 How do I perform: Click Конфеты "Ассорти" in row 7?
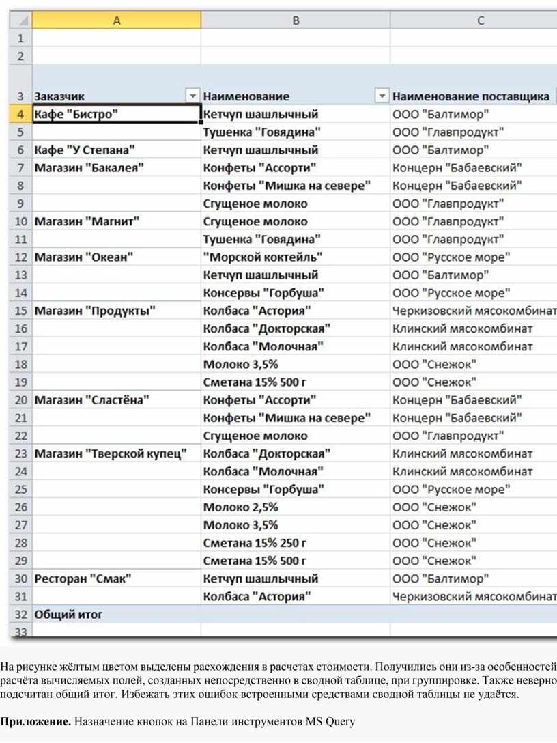pyautogui.click(x=296, y=168)
